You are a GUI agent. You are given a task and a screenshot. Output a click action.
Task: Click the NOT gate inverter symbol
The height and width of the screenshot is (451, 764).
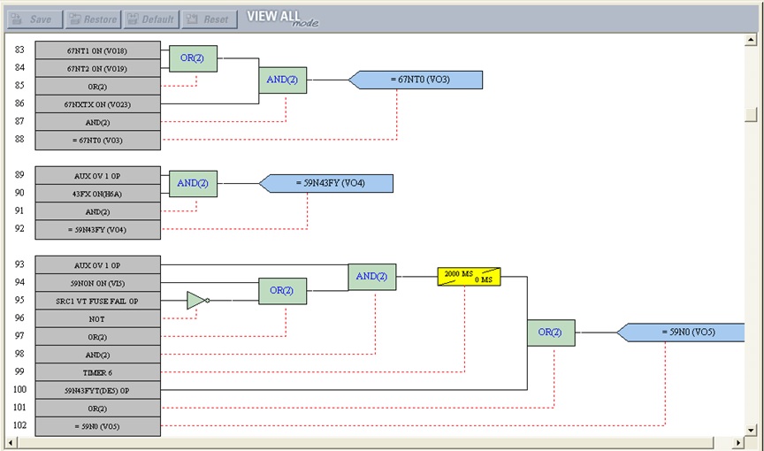(x=197, y=301)
